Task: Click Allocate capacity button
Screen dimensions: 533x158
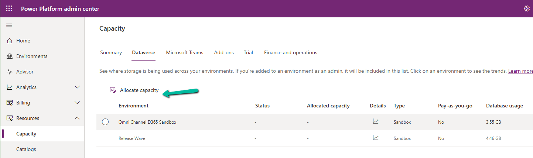Action: pos(134,90)
